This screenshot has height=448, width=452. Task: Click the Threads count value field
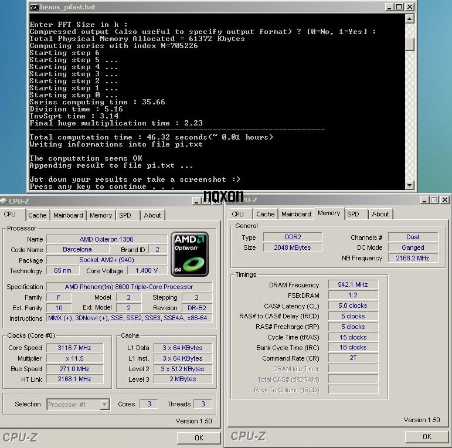pyautogui.click(x=203, y=404)
